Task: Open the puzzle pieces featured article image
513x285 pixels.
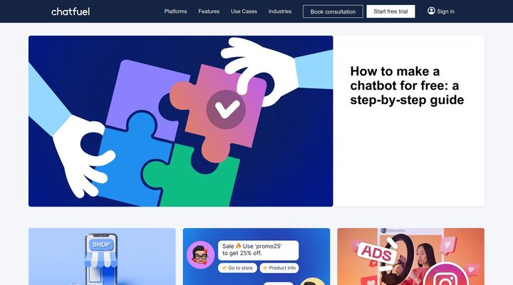Action: coord(180,121)
